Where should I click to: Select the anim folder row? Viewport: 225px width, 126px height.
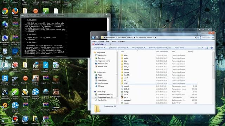tap(159, 55)
